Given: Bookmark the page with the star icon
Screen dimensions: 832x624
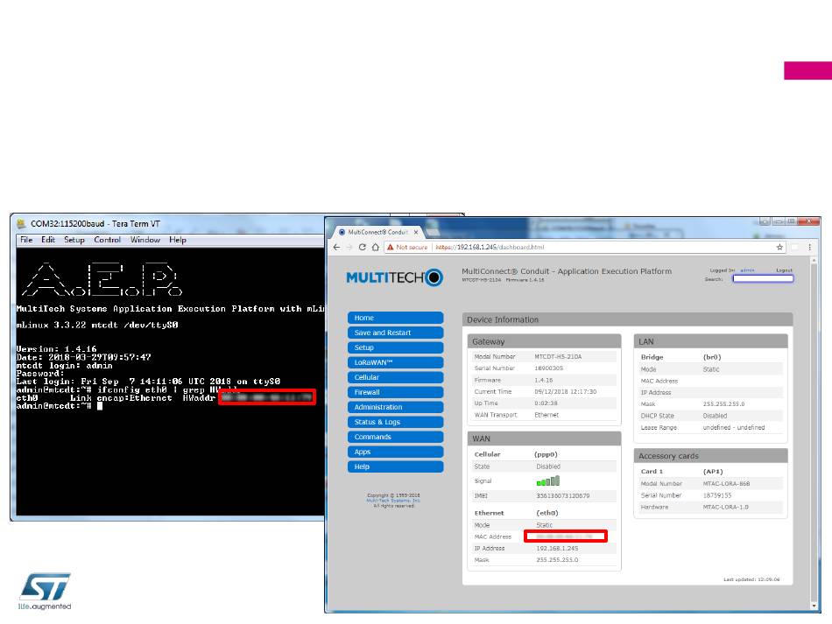Looking at the screenshot, I should [x=779, y=247].
